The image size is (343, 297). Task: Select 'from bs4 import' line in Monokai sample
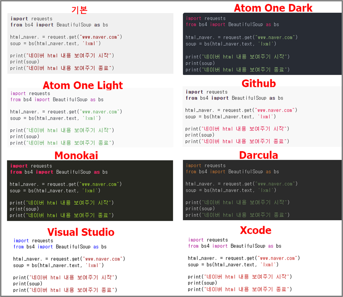(x=59, y=172)
